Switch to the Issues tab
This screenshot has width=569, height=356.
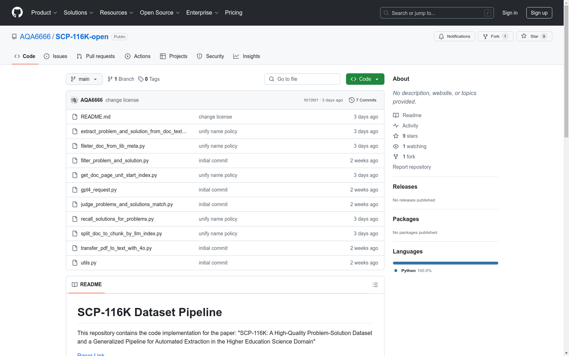coord(55,56)
